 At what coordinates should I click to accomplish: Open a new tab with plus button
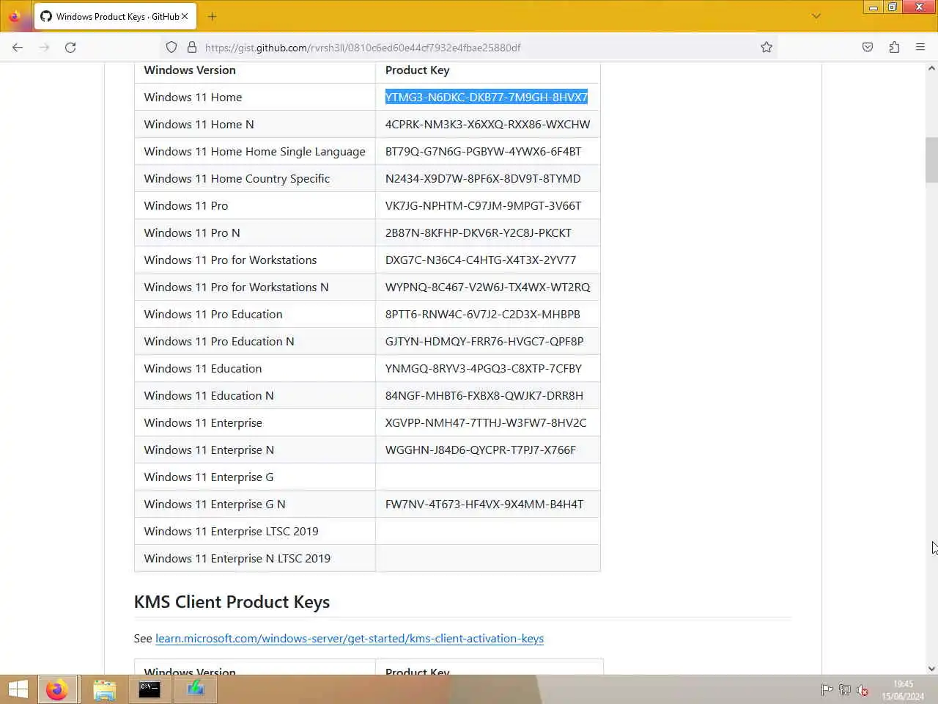click(212, 16)
